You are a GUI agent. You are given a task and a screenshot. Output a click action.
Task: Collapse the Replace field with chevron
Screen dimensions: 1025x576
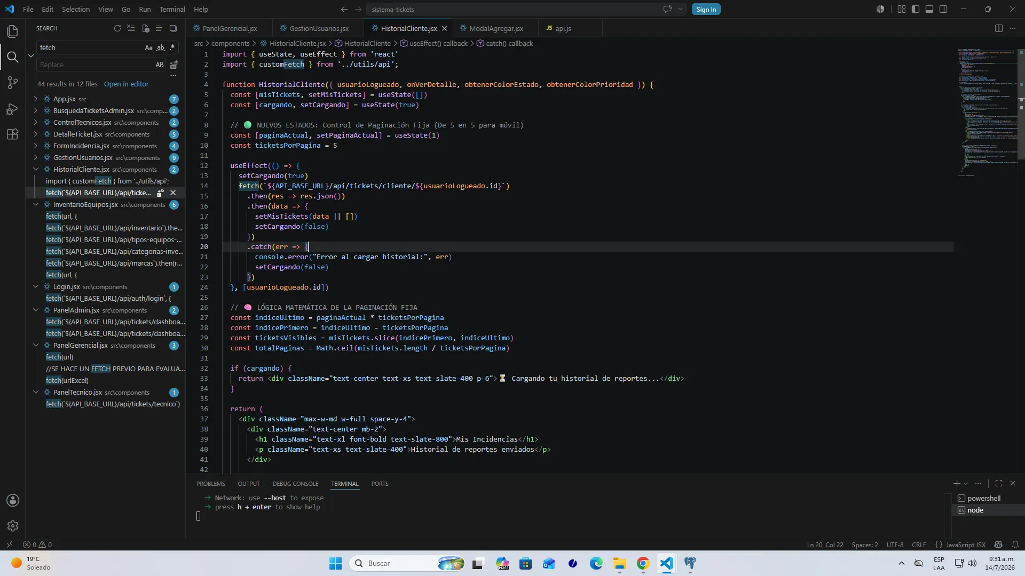coord(31,56)
